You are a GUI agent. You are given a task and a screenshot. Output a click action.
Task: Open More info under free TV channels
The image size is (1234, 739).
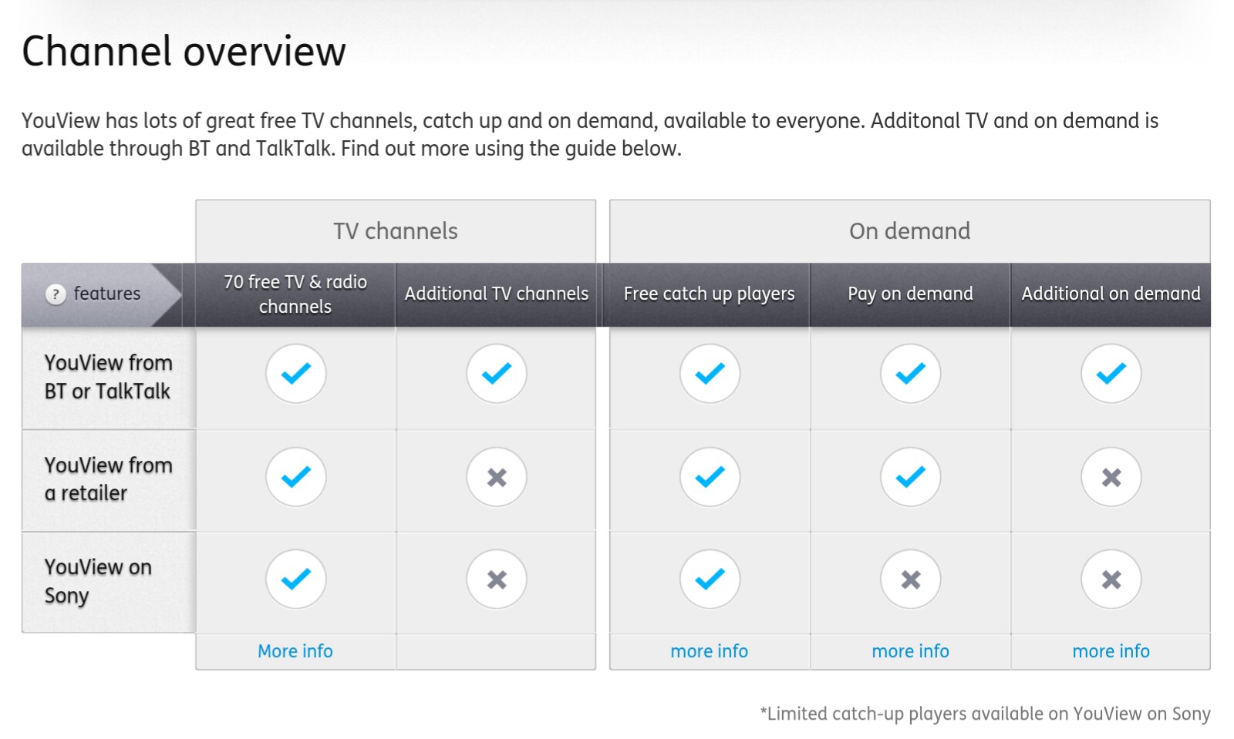click(x=295, y=652)
